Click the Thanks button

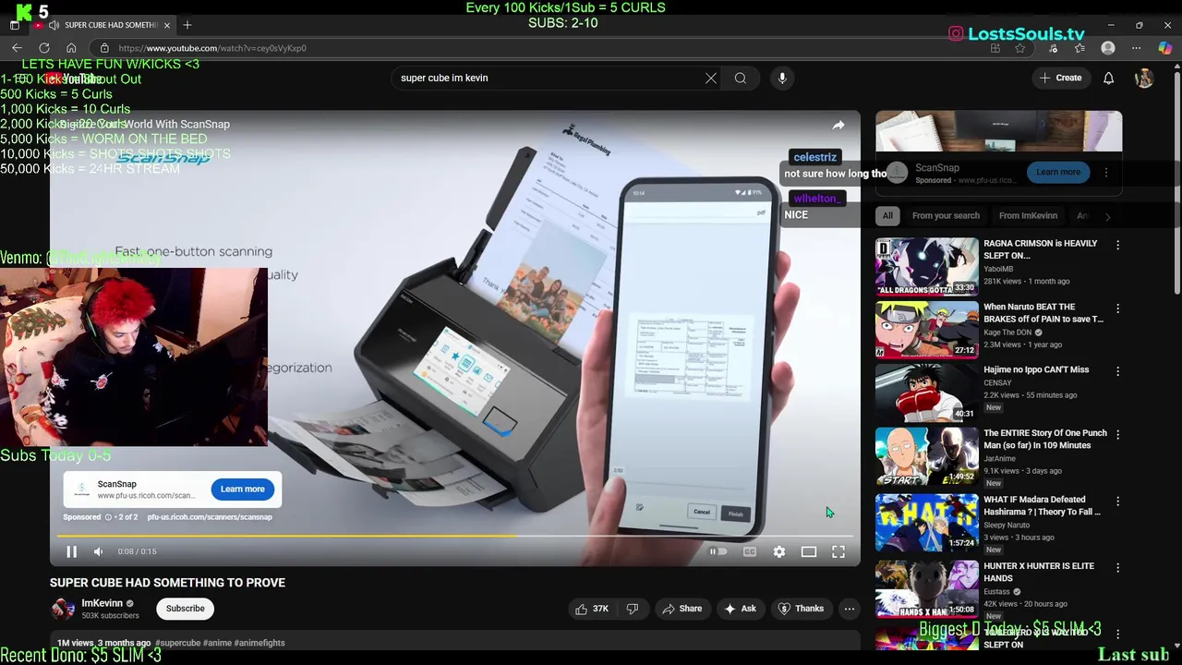coord(801,609)
